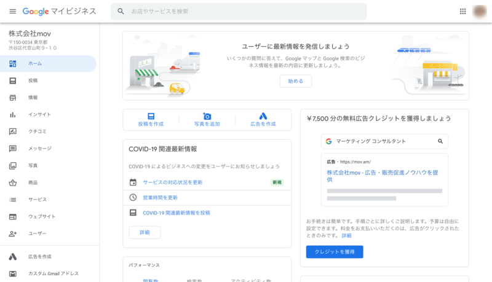Click the ウェブサイト web icon
The width and height of the screenshot is (492, 282).
coord(12,216)
